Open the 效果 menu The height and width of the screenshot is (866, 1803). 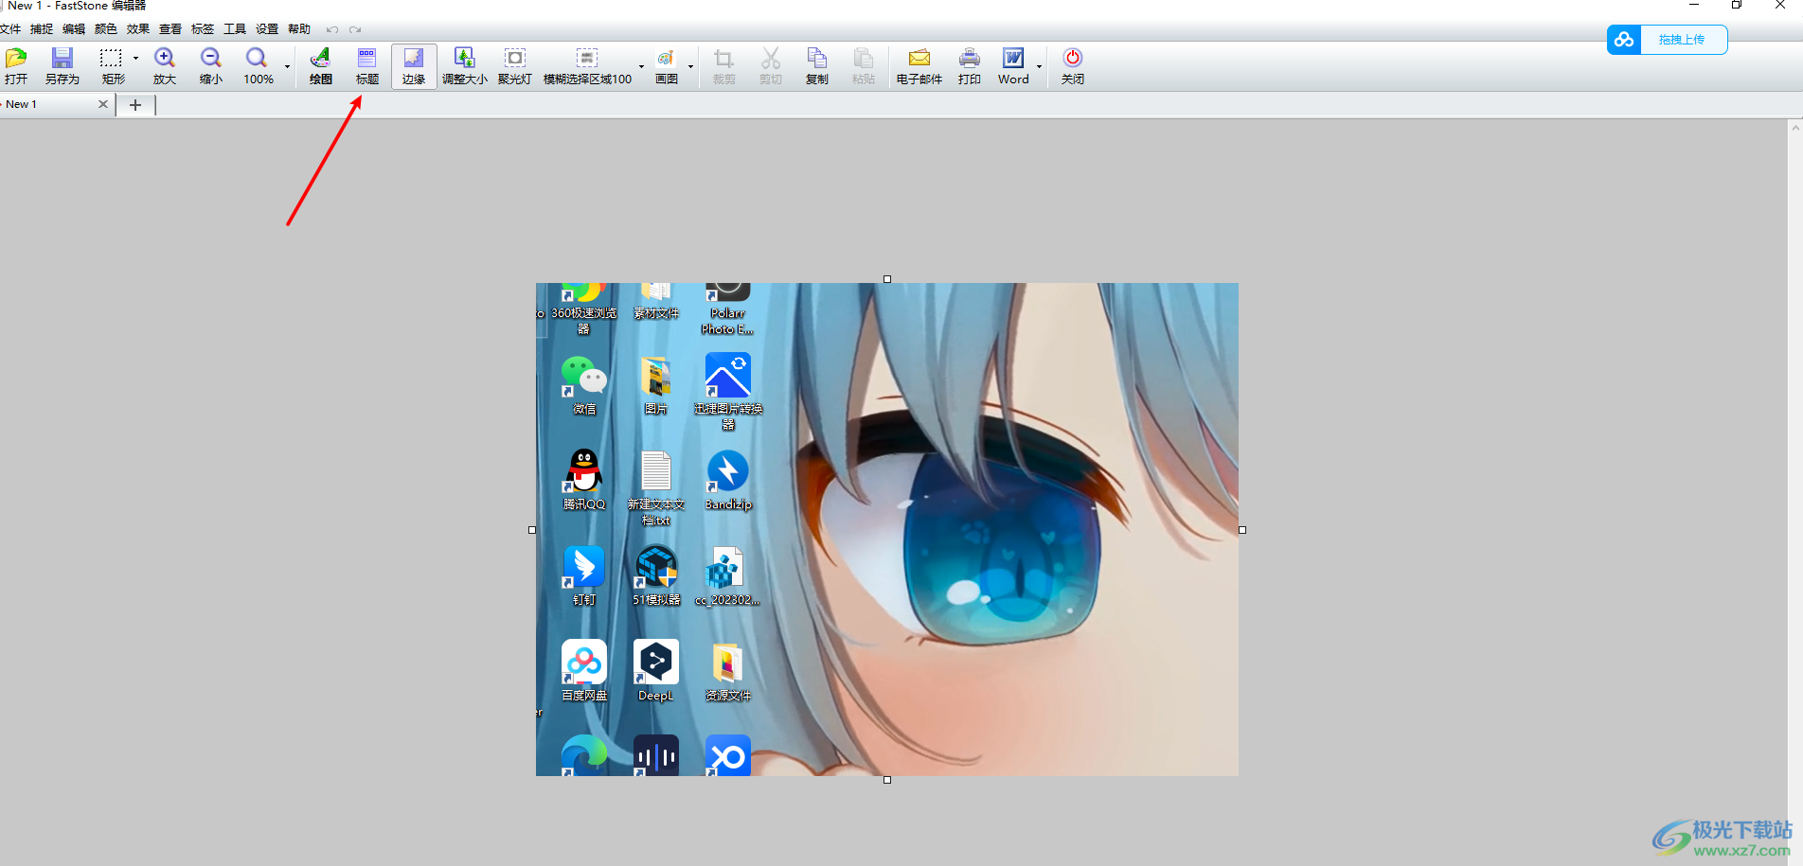pyautogui.click(x=138, y=29)
